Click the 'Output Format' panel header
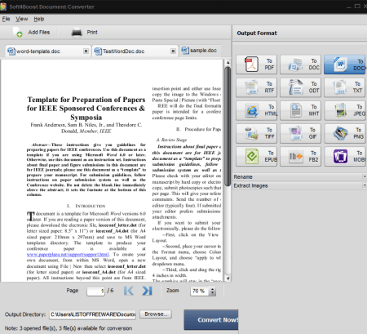 pyautogui.click(x=257, y=33)
